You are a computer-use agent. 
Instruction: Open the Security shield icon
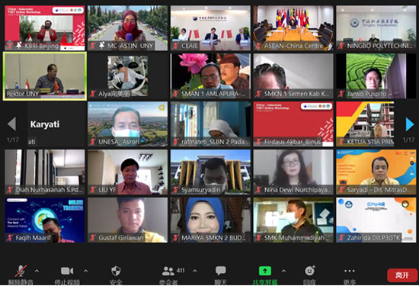116,271
